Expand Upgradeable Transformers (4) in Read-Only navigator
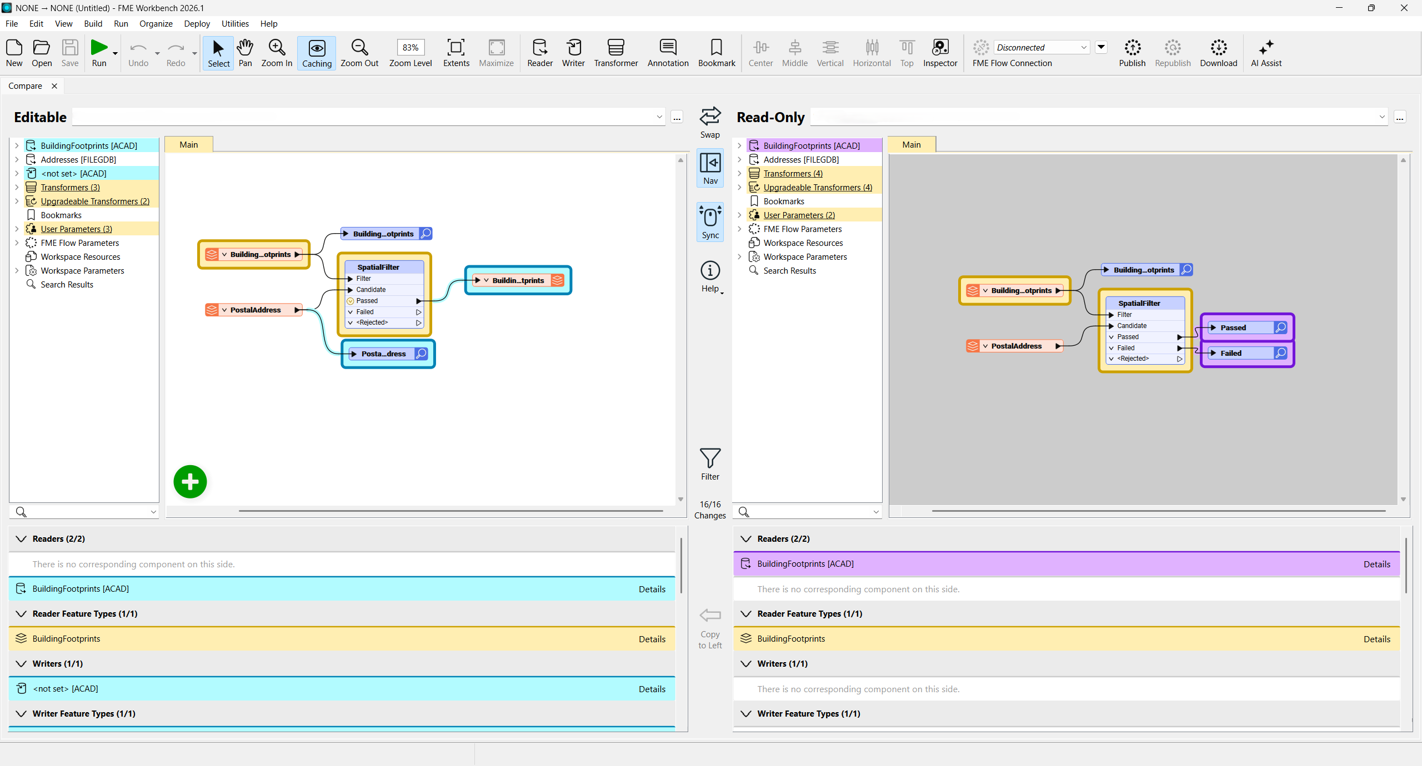Image resolution: width=1422 pixels, height=766 pixels. (x=739, y=187)
